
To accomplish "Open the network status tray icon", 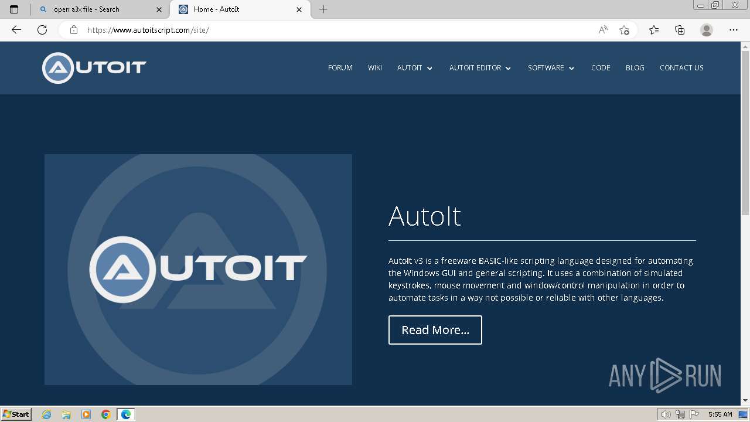I will click(680, 414).
